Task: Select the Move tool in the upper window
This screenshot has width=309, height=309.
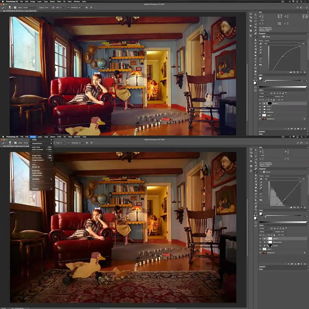Action: click(255, 15)
